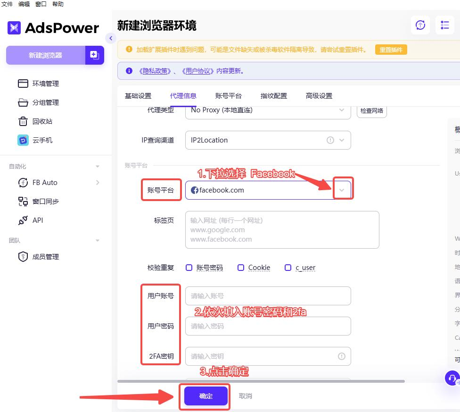
Task: Open the IP2Location dropdown
Action: [268, 140]
